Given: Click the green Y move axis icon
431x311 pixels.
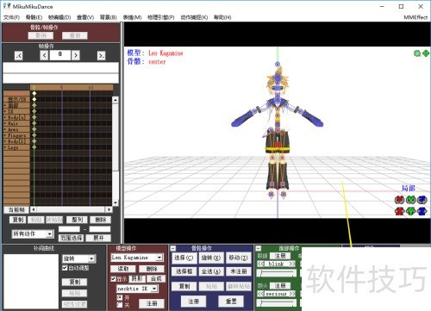Looking at the screenshot, I should tap(411, 211).
